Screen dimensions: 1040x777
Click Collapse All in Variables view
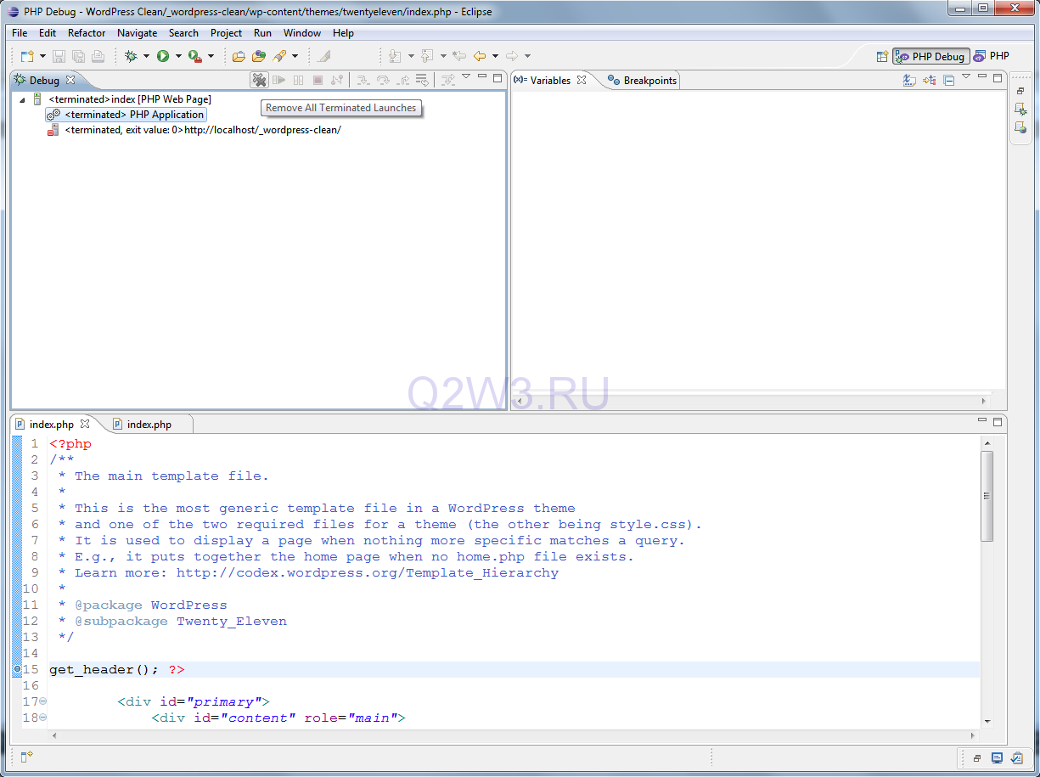coord(949,80)
